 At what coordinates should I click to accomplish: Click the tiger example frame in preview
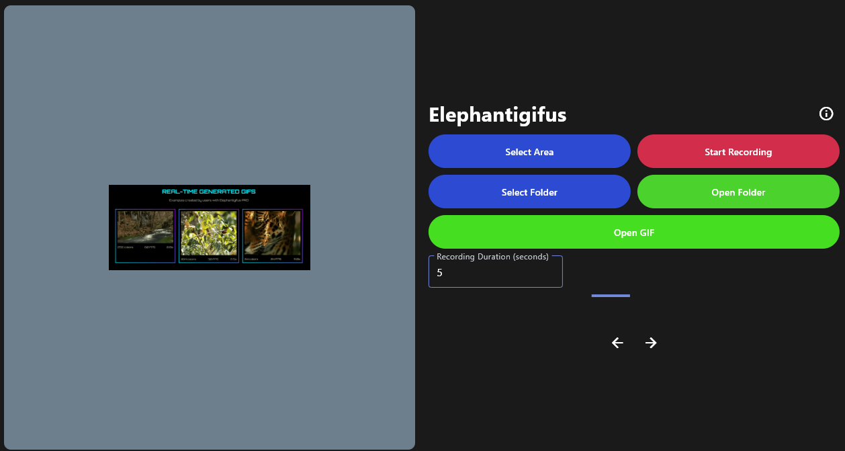tap(272, 236)
